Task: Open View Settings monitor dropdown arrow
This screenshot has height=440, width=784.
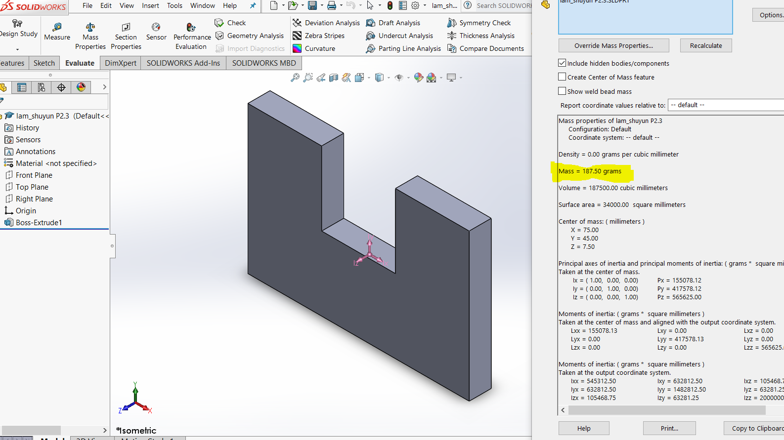Action: pos(461,78)
